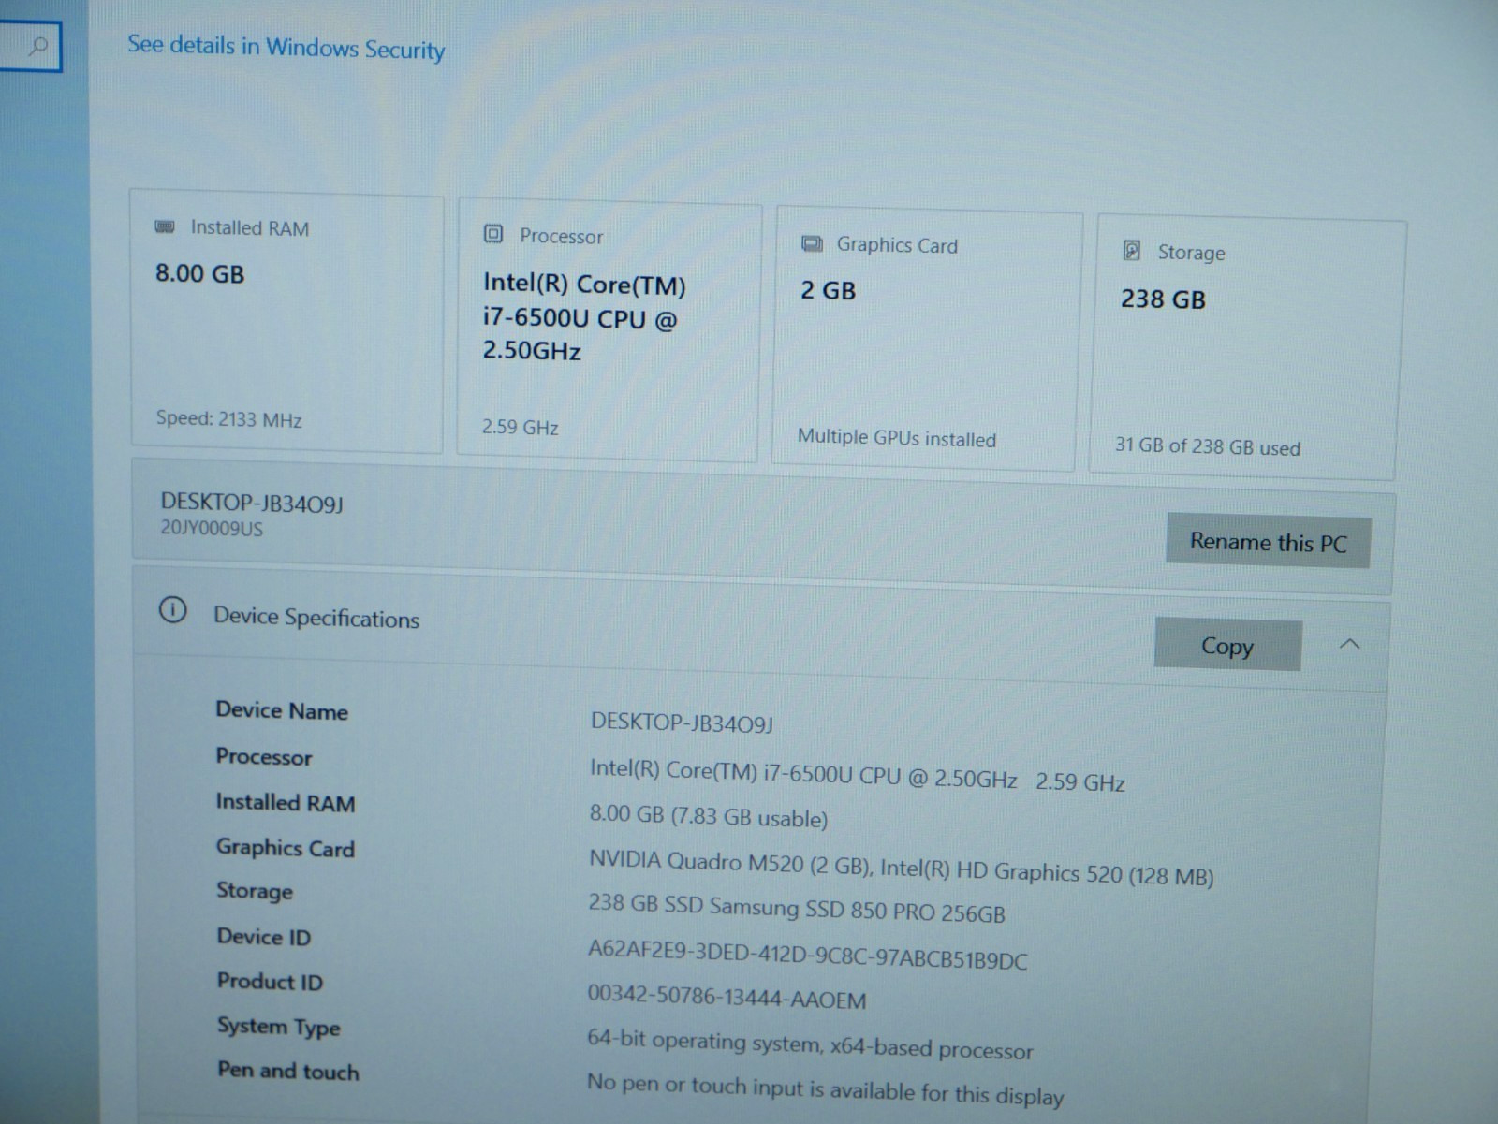Viewport: 1498px width, 1124px height.
Task: Click the Device Specifications info icon
Action: pyautogui.click(x=172, y=610)
